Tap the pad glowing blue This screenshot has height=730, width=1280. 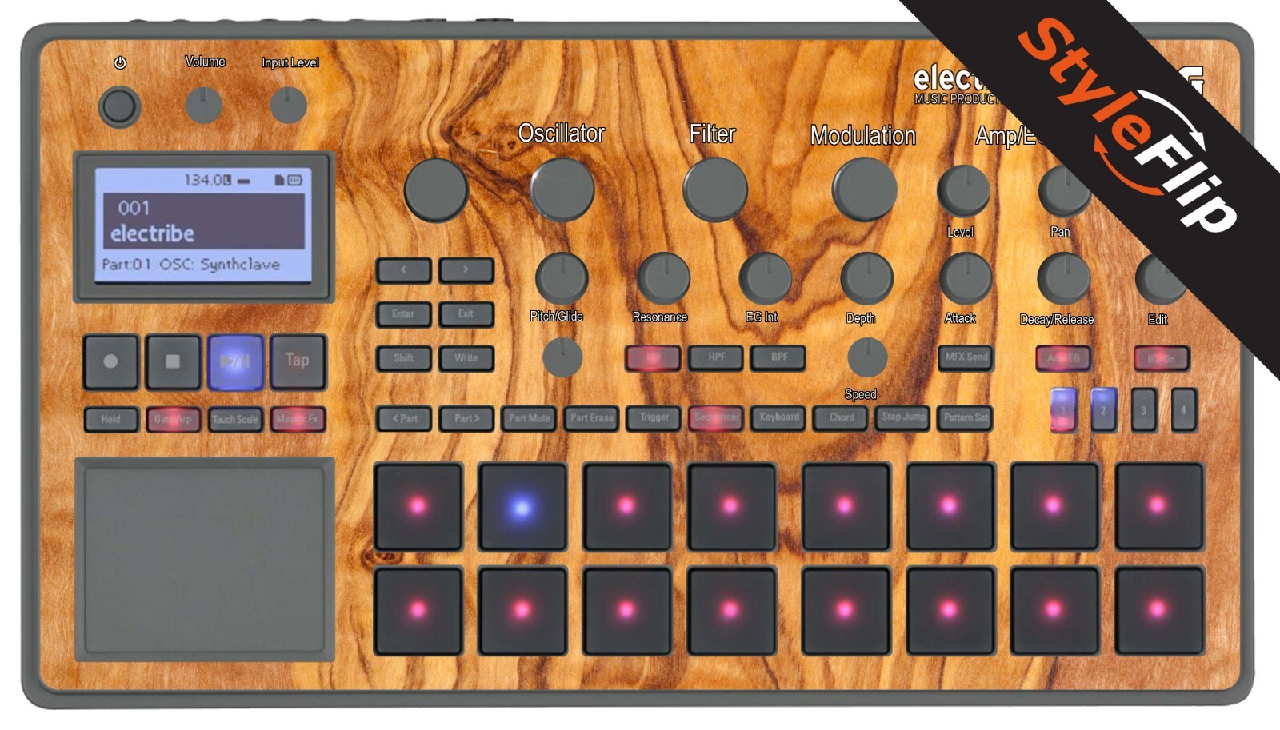point(522,507)
